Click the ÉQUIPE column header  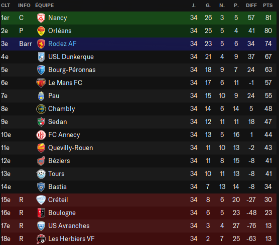[x=45, y=5]
